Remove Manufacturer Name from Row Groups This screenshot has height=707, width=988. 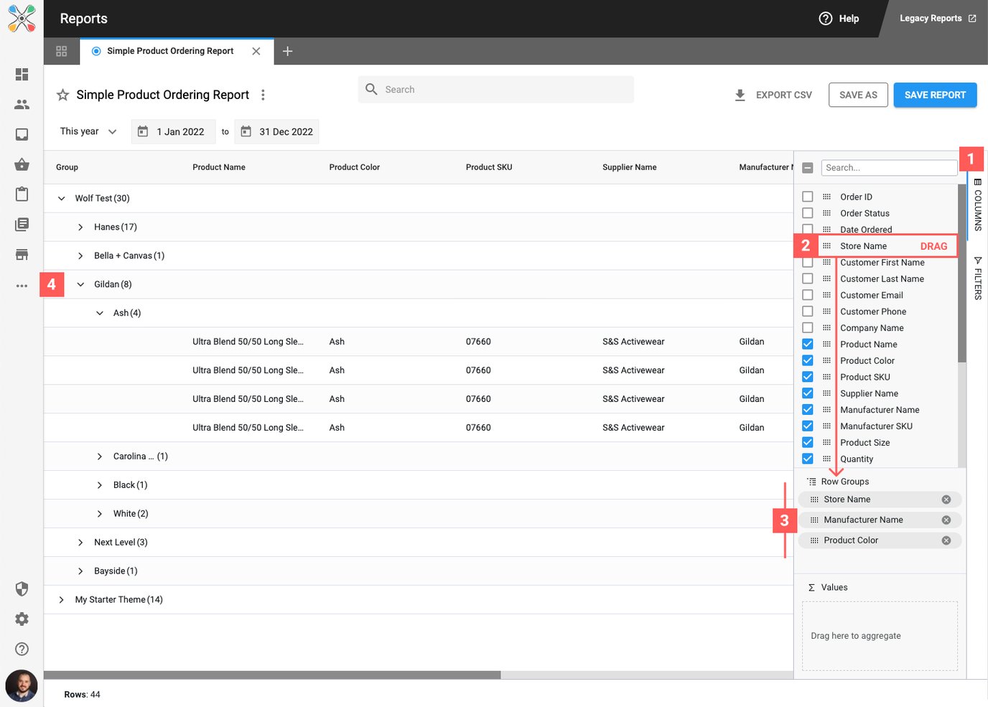pyautogui.click(x=946, y=520)
